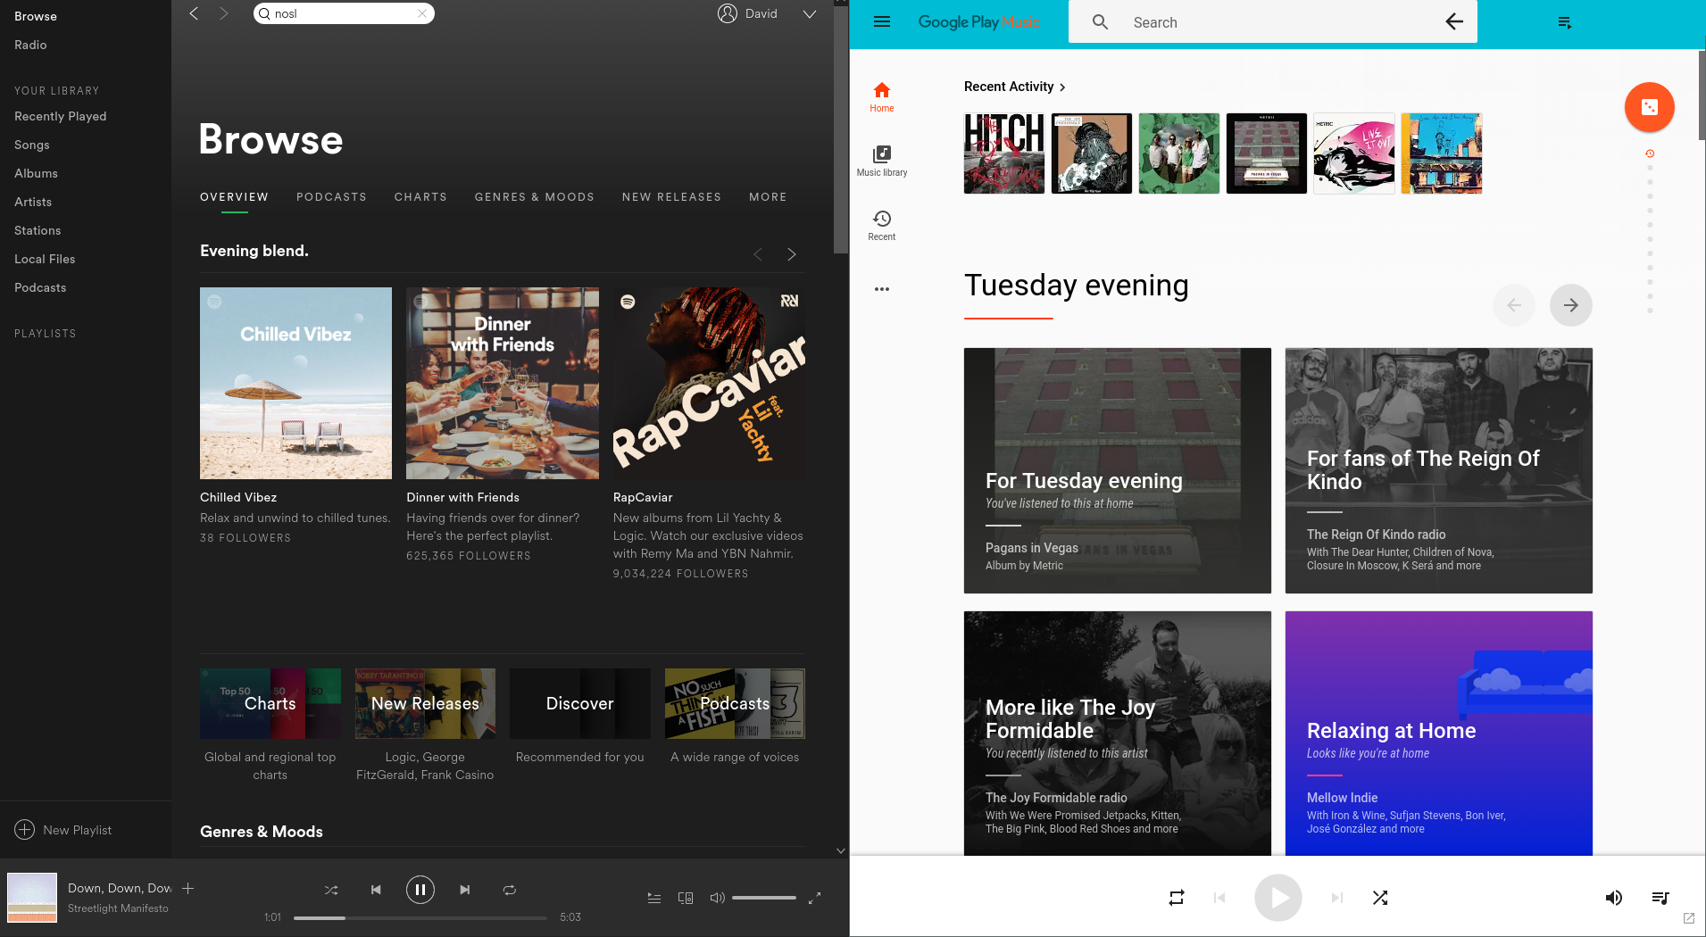Open Spotify play queue icon
Viewport: 1706px width, 937px height.
654,898
